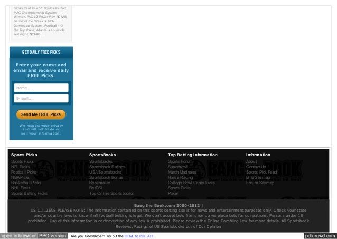Click the PRO version button
This screenshot has width=337, height=239.
52,236
